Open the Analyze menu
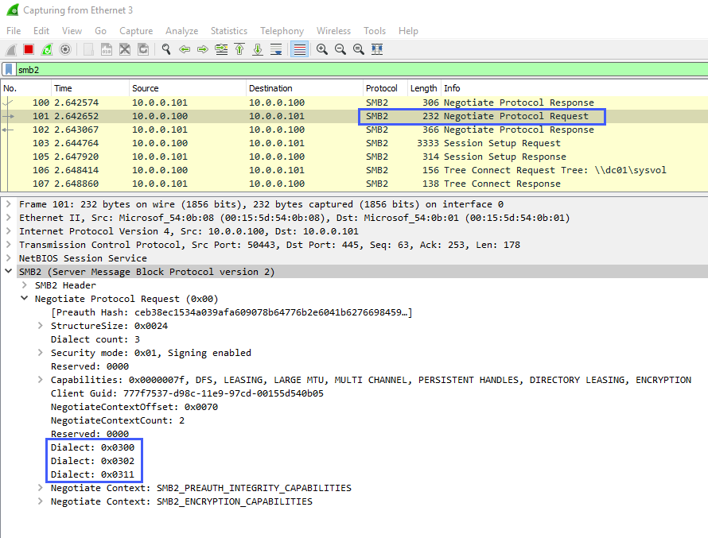 click(x=181, y=31)
